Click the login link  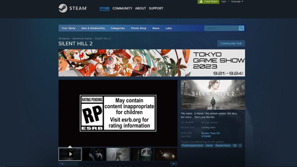pyautogui.click(x=224, y=1)
